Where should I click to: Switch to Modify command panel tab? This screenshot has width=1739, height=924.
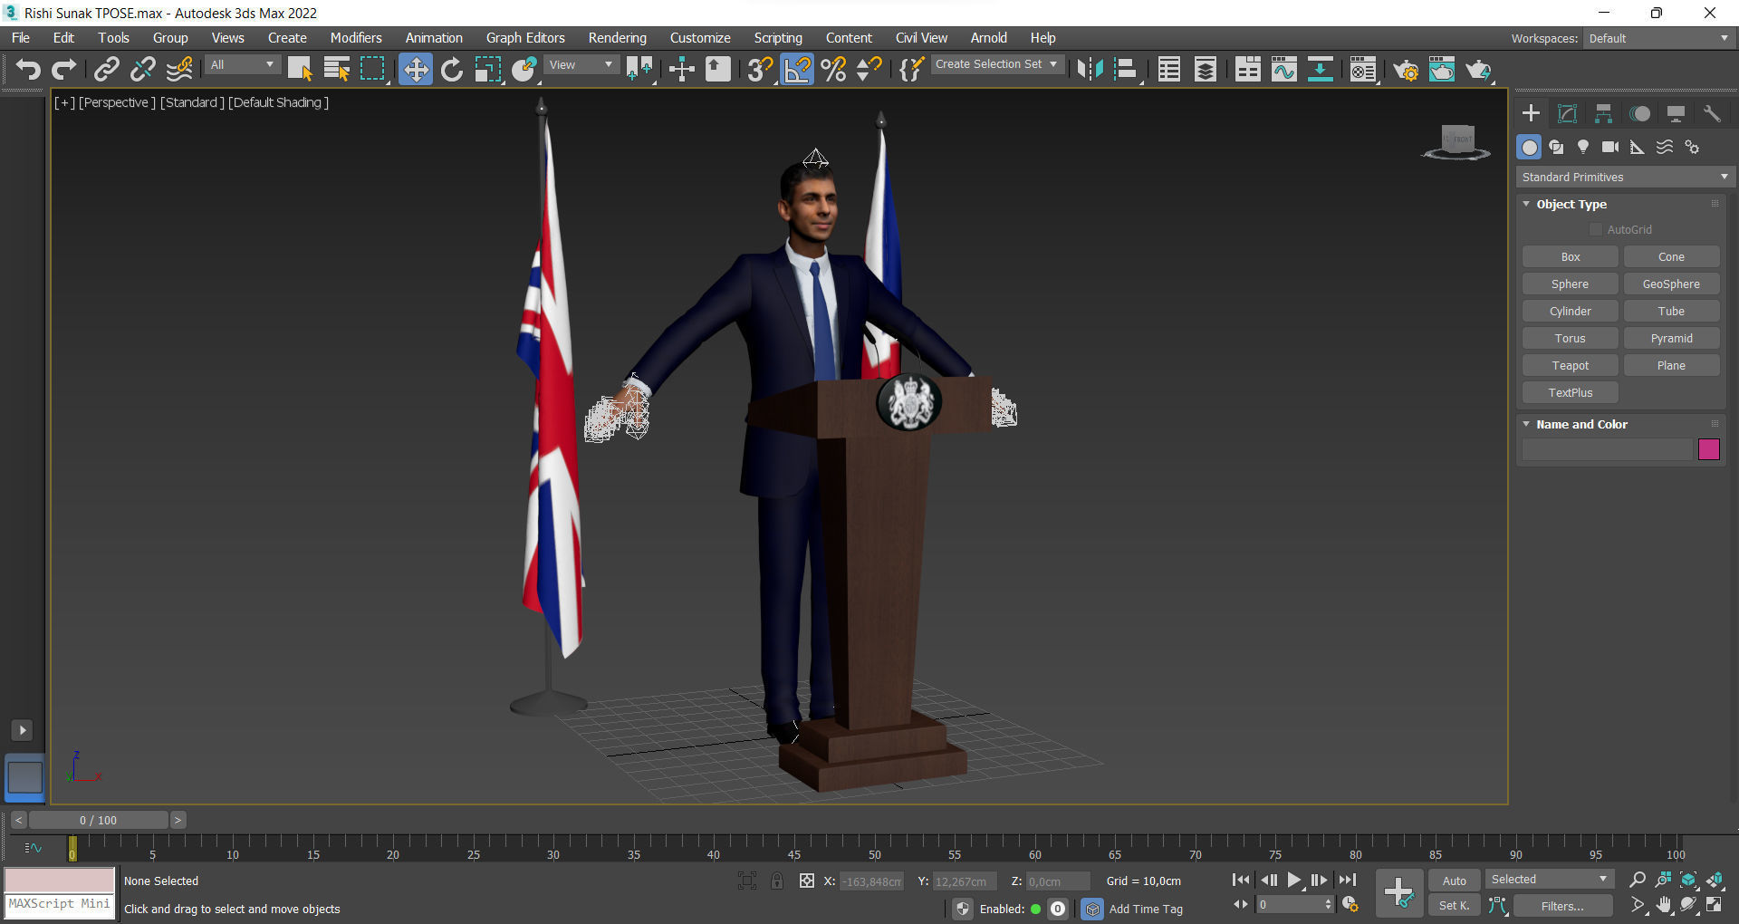pyautogui.click(x=1567, y=113)
